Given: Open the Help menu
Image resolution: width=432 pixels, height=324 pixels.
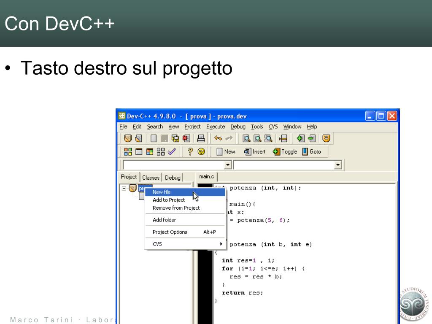Looking at the screenshot, I should click(x=312, y=127).
